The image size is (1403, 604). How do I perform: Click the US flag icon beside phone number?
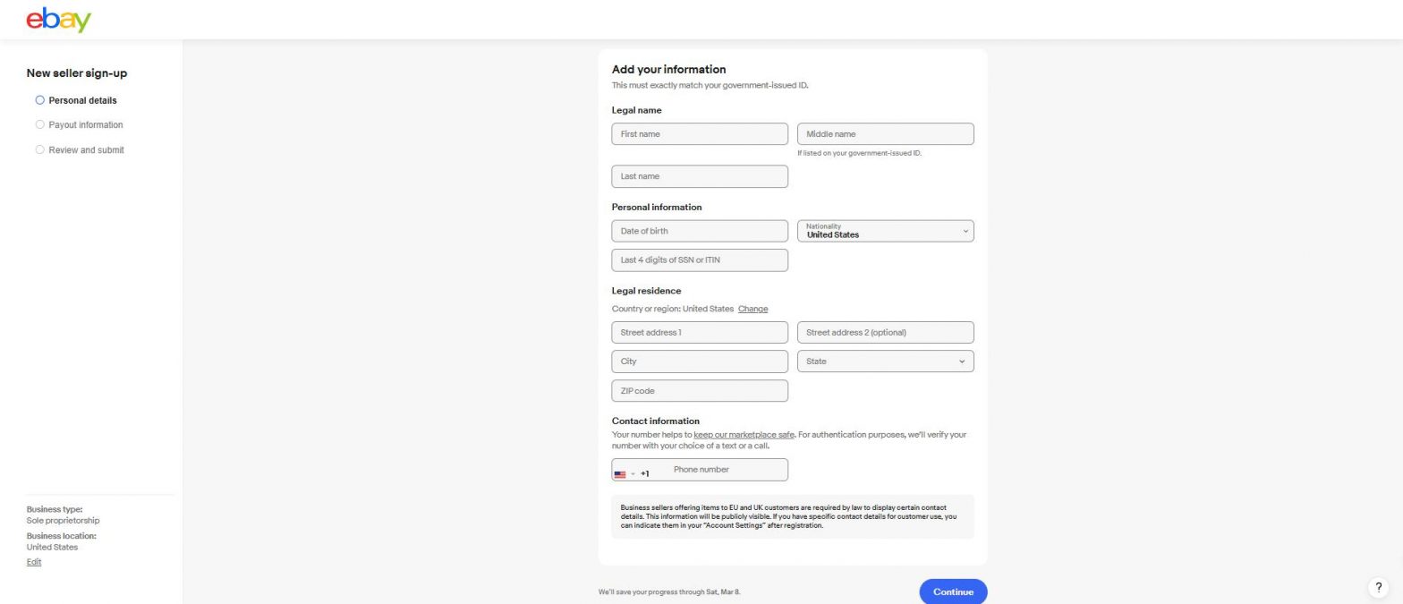(621, 474)
